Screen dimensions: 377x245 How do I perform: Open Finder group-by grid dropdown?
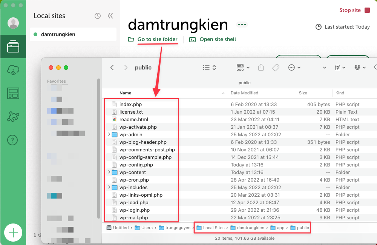point(243,68)
